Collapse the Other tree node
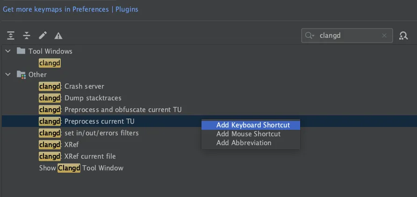The width and height of the screenshot is (417, 197). coord(8,74)
